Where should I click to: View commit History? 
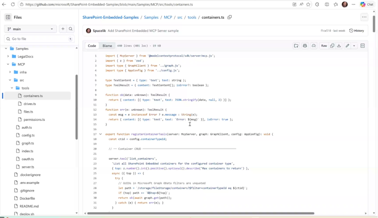click(x=356, y=31)
